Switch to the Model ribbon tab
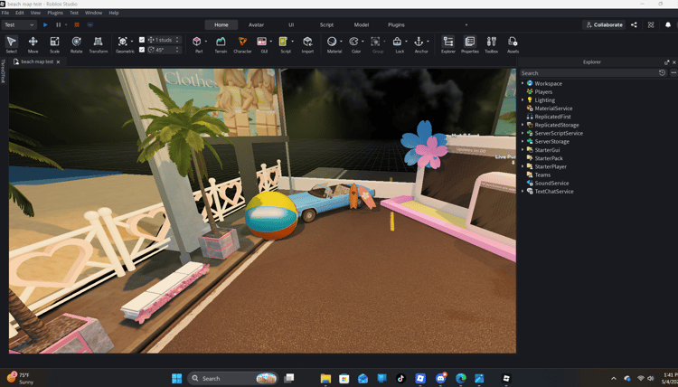 tap(361, 25)
